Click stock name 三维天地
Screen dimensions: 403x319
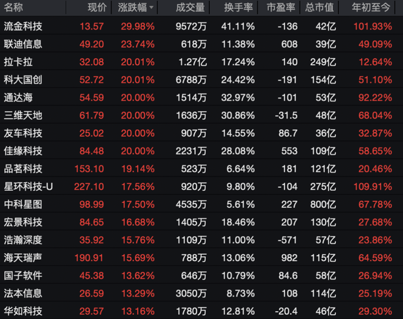click(x=23, y=115)
